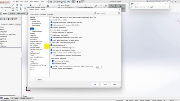
Task: Uncheck Display arc centerpoints option
Action: click(x=51, y=22)
